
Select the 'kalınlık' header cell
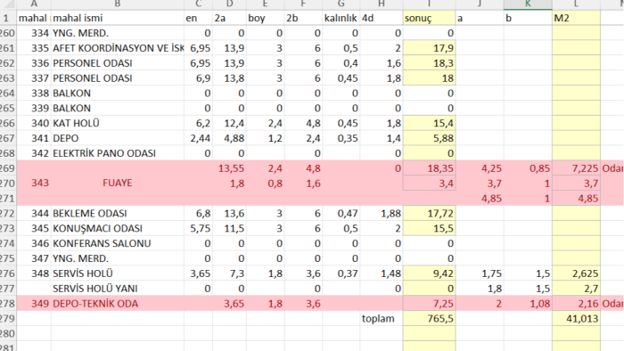tap(341, 18)
